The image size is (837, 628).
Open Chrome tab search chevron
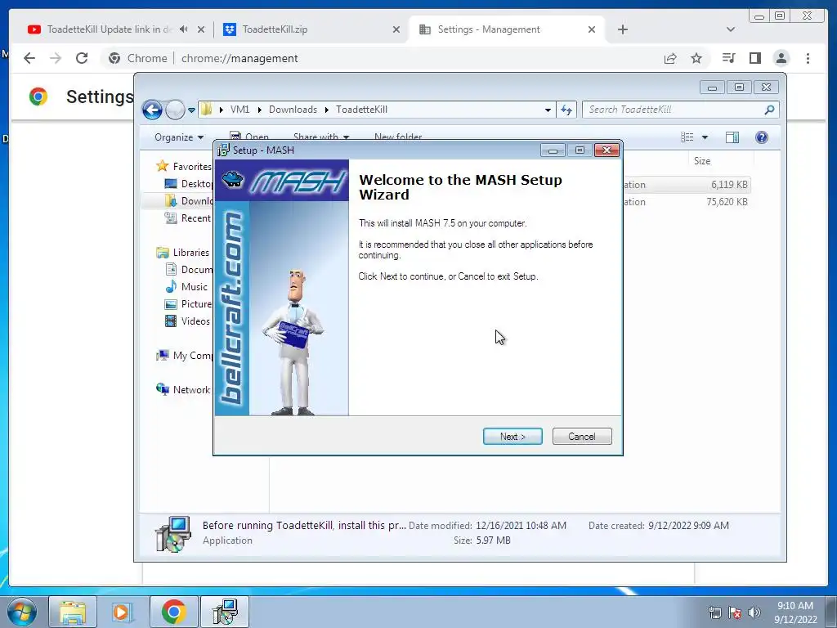pos(730,29)
